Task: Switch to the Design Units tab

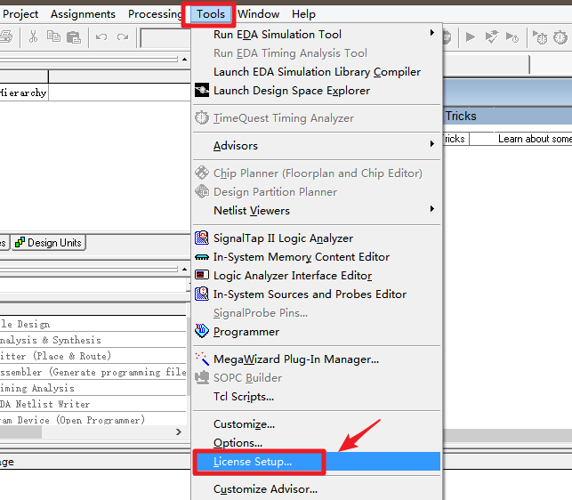Action: (49, 243)
